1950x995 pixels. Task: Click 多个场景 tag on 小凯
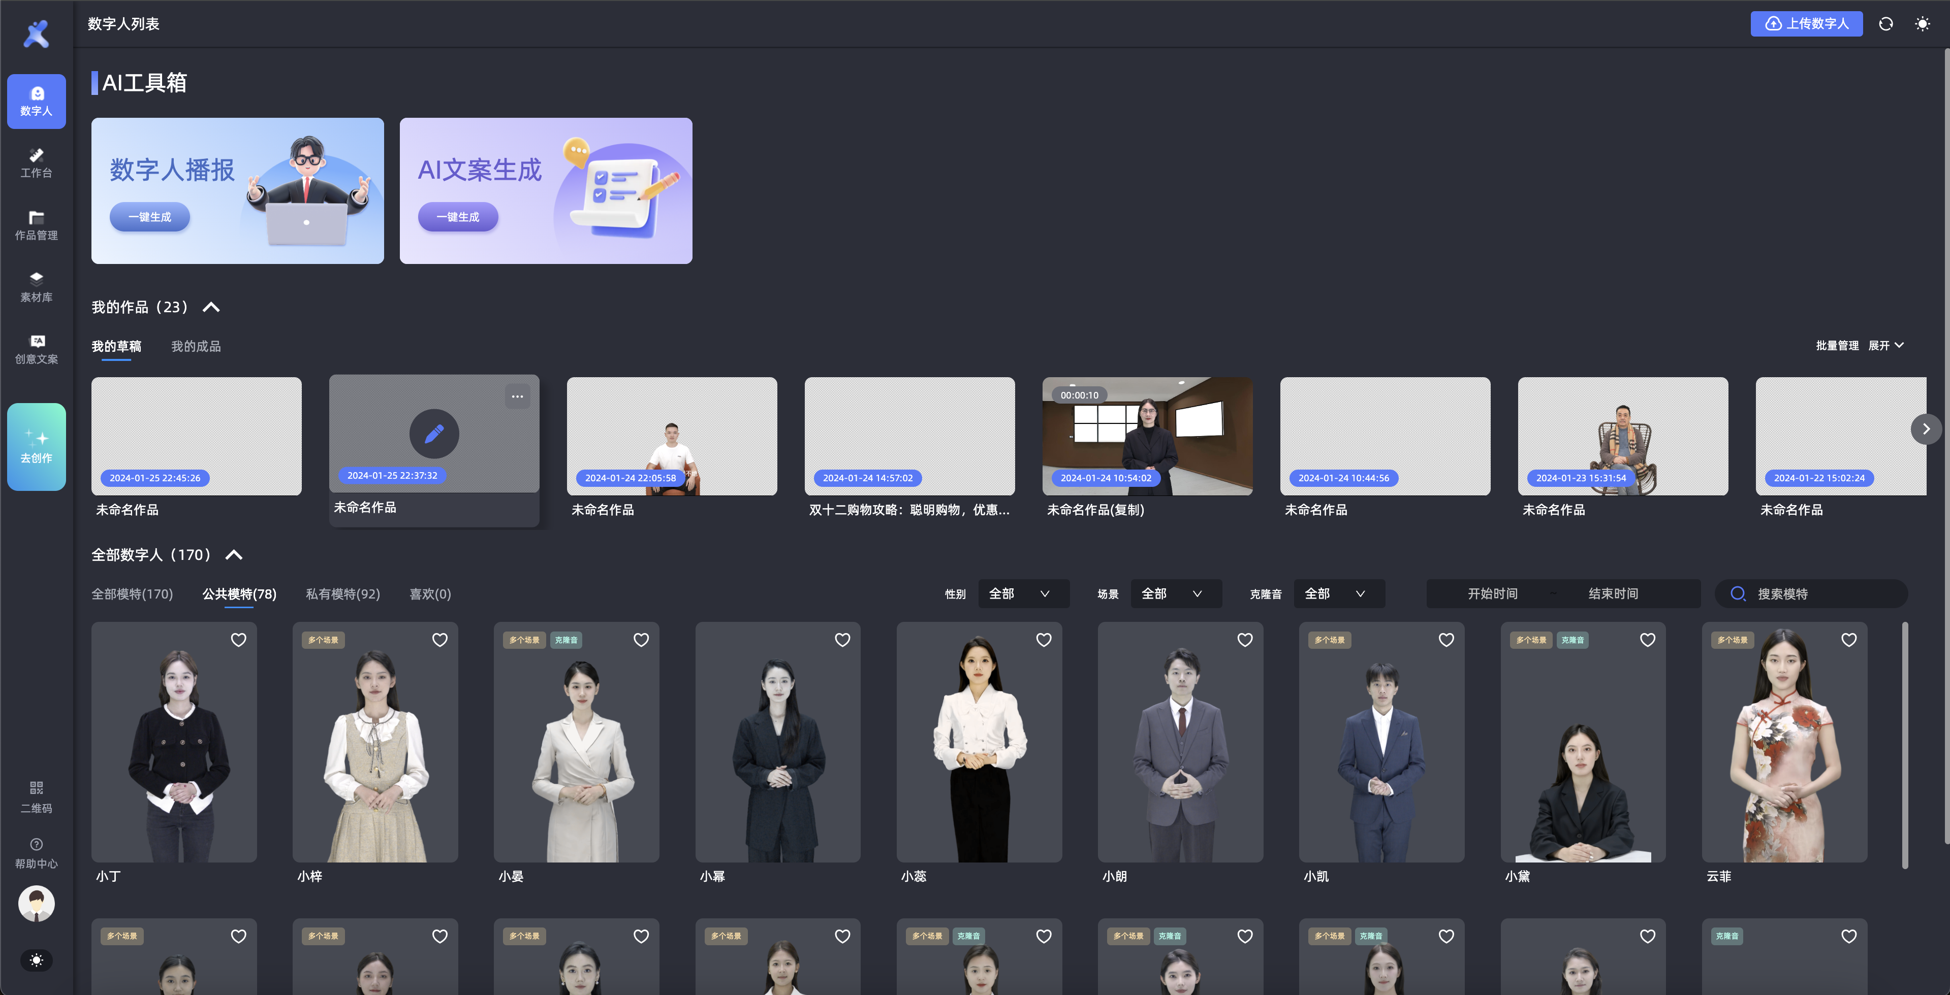(x=1330, y=640)
